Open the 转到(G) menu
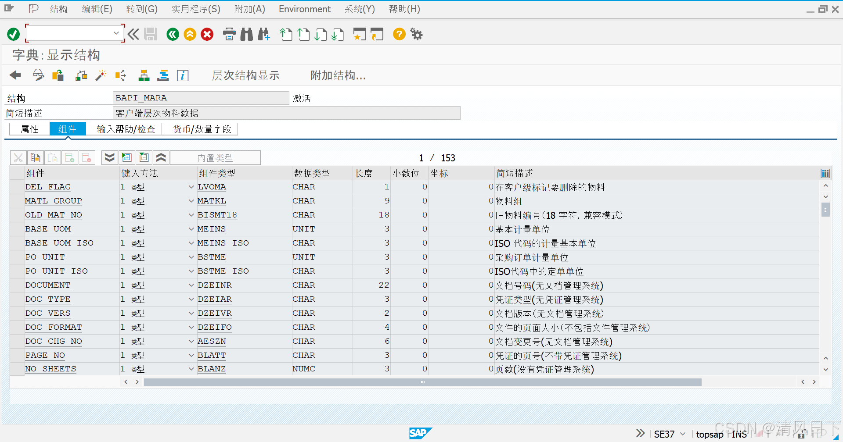This screenshot has width=843, height=442. pyautogui.click(x=142, y=9)
